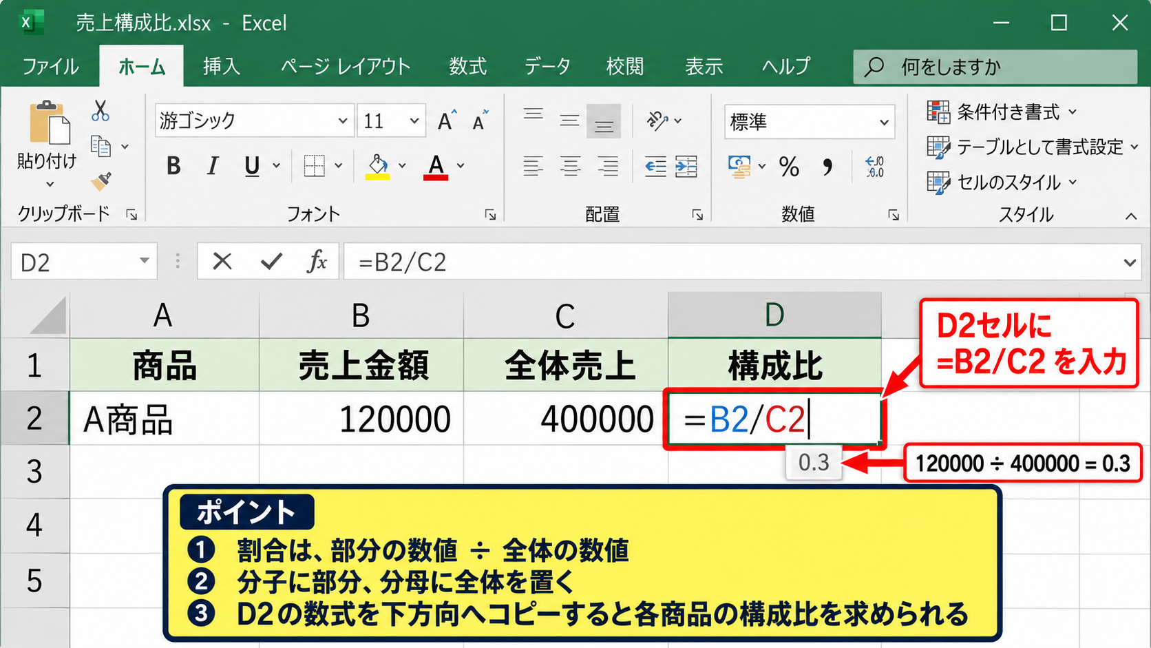Toggle align text left
Viewport: 1151px width, 648px height.
pyautogui.click(x=533, y=166)
